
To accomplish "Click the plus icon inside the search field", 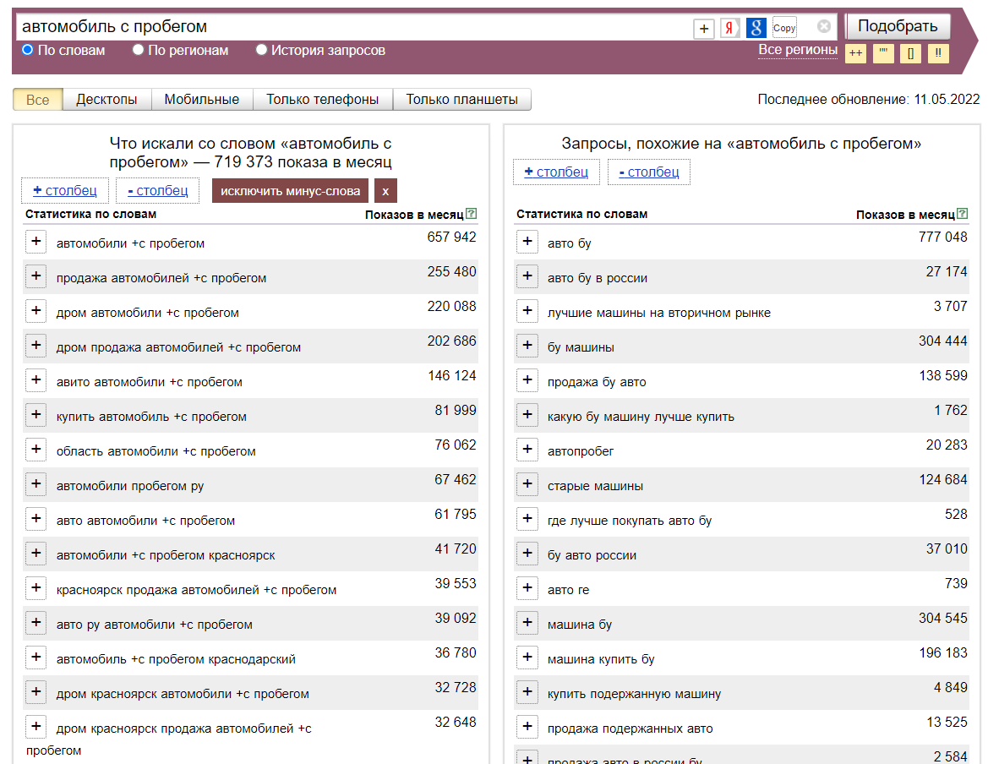I will point(703,29).
